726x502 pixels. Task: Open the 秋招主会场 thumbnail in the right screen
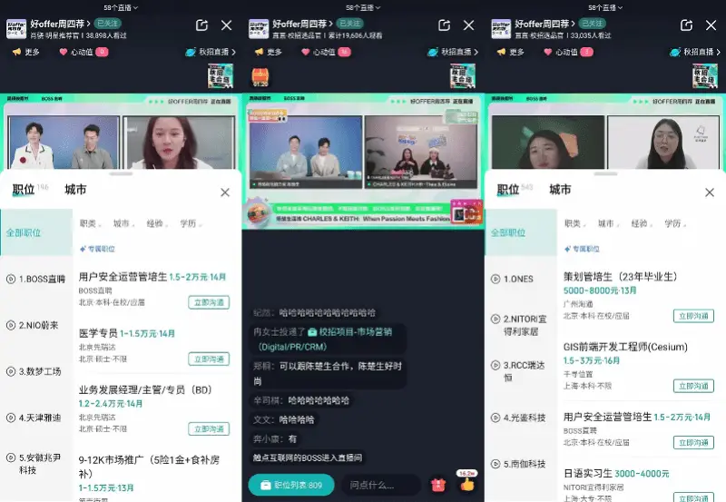click(705, 75)
